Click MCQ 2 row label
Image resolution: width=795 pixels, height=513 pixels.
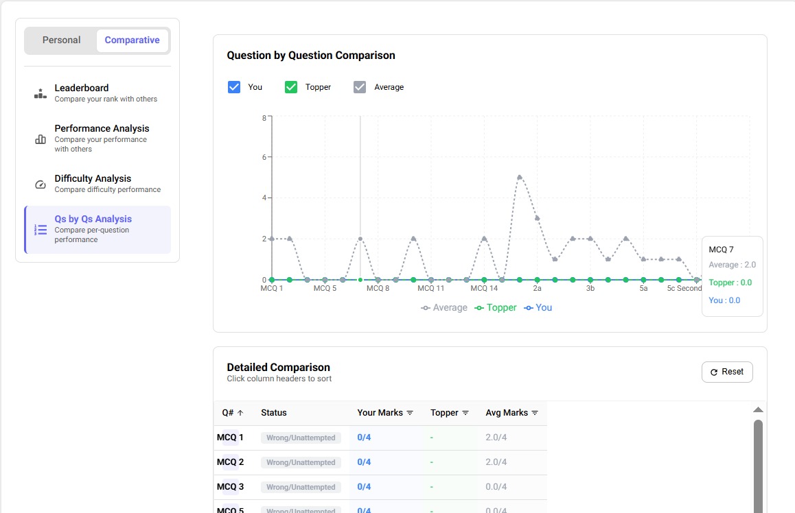(230, 462)
